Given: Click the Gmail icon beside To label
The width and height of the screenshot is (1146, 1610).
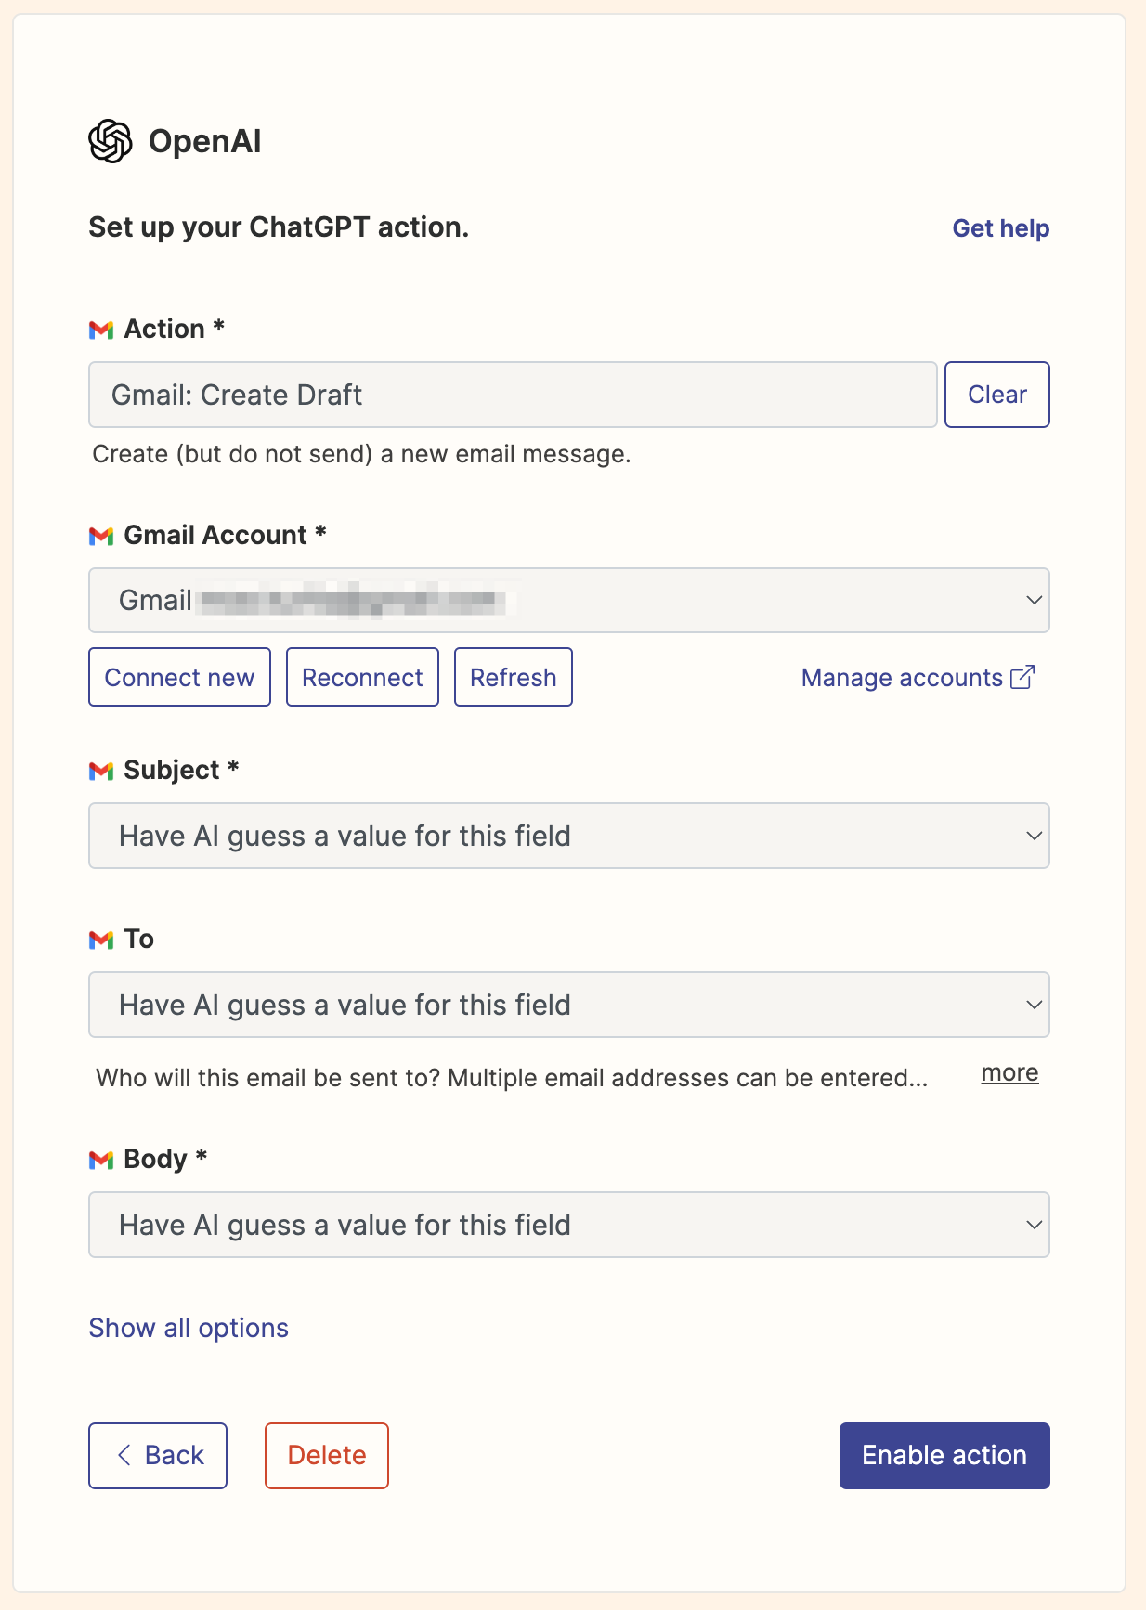Looking at the screenshot, I should point(101,940).
